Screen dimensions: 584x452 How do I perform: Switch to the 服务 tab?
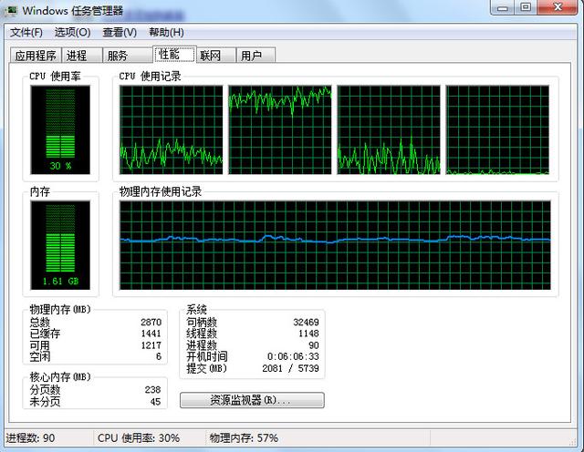tap(118, 56)
